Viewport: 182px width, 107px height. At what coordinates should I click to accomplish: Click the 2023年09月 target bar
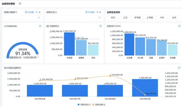145,88
